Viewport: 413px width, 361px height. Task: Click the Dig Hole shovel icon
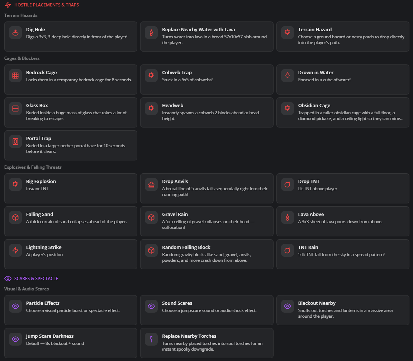[15, 33]
